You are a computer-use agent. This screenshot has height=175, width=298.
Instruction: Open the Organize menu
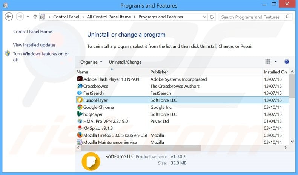tap(91, 62)
